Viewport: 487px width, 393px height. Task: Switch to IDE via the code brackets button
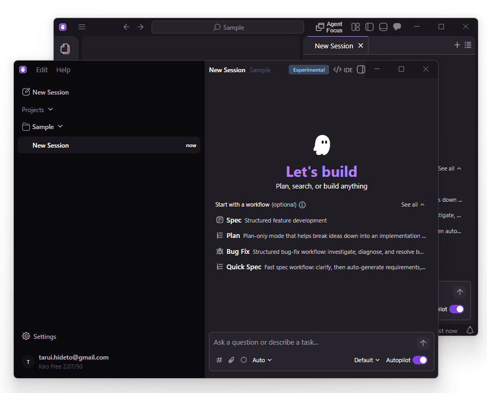[343, 70]
